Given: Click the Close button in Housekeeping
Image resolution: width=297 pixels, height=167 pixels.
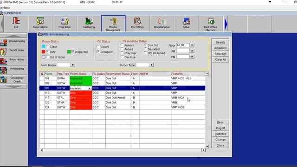Looking at the screenshot, I should coord(220,145).
